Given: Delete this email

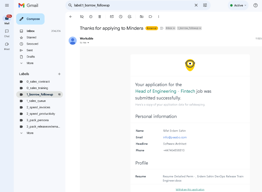Looking at the screenshot, I should [100, 17].
